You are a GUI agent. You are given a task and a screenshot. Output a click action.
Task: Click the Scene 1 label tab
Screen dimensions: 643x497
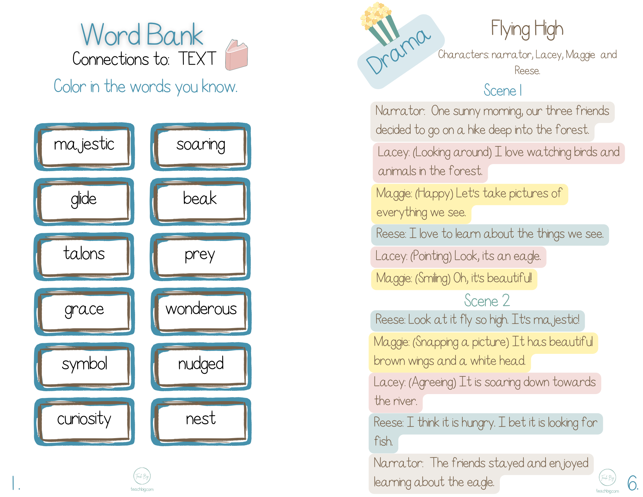pyautogui.click(x=485, y=92)
